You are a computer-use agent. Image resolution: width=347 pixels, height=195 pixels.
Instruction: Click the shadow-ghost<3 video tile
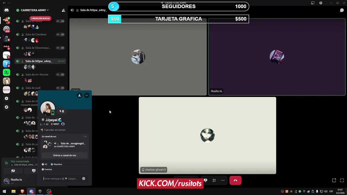pyautogui.click(x=207, y=135)
